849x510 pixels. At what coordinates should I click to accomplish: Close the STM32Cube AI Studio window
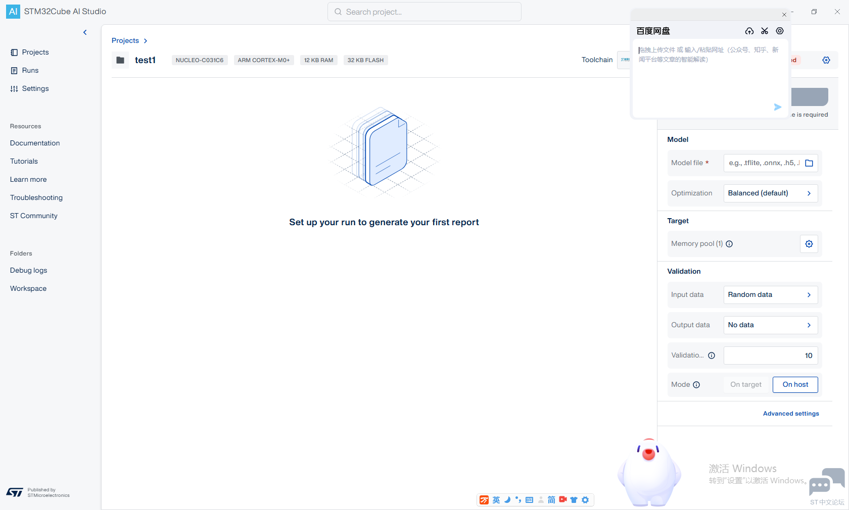pos(837,12)
